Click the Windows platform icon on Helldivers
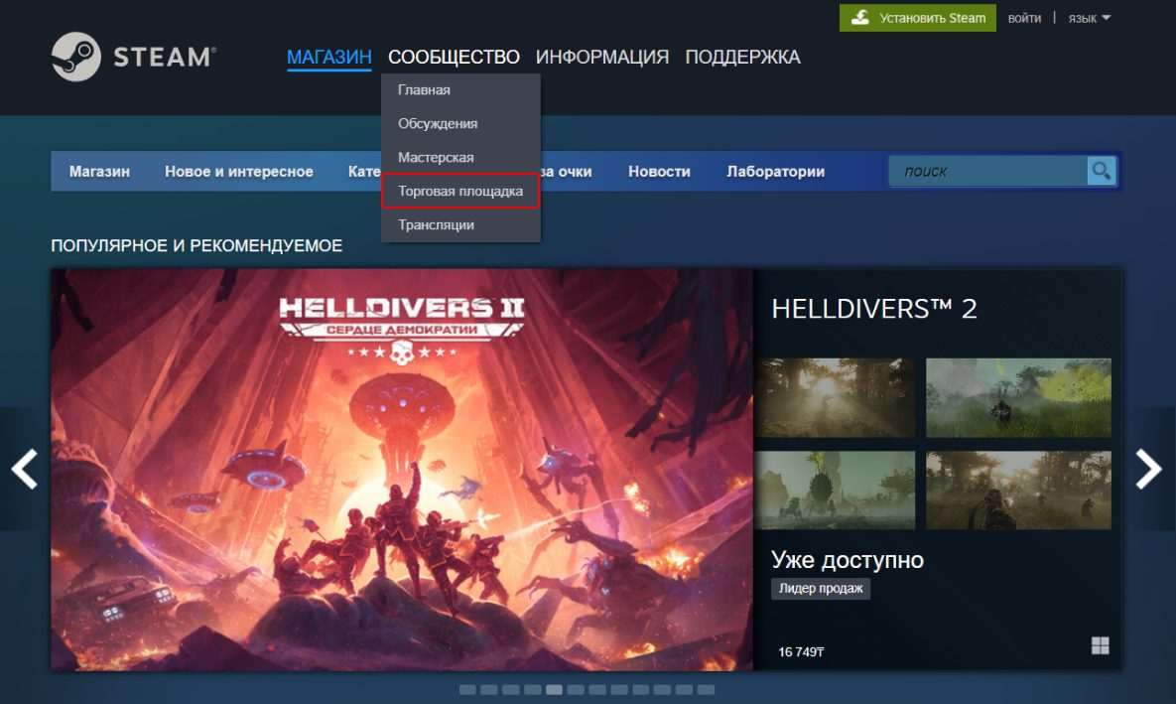This screenshot has width=1176, height=704. 1100,646
